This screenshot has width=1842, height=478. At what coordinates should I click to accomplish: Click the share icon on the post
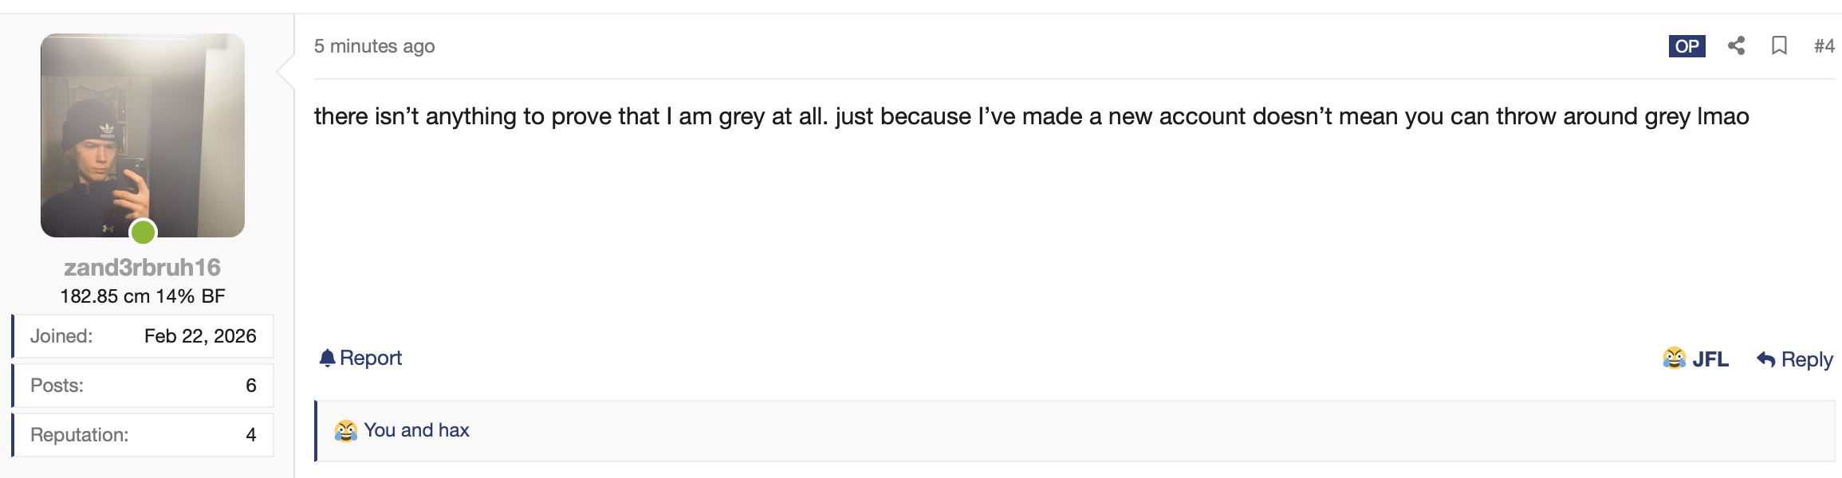[1736, 46]
